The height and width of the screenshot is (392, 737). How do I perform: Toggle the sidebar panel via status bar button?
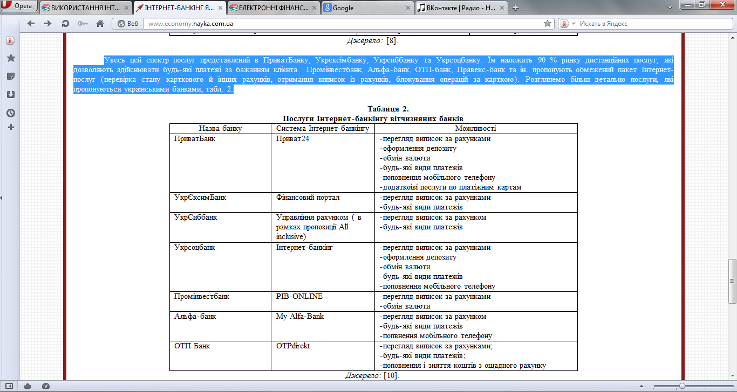10,386
